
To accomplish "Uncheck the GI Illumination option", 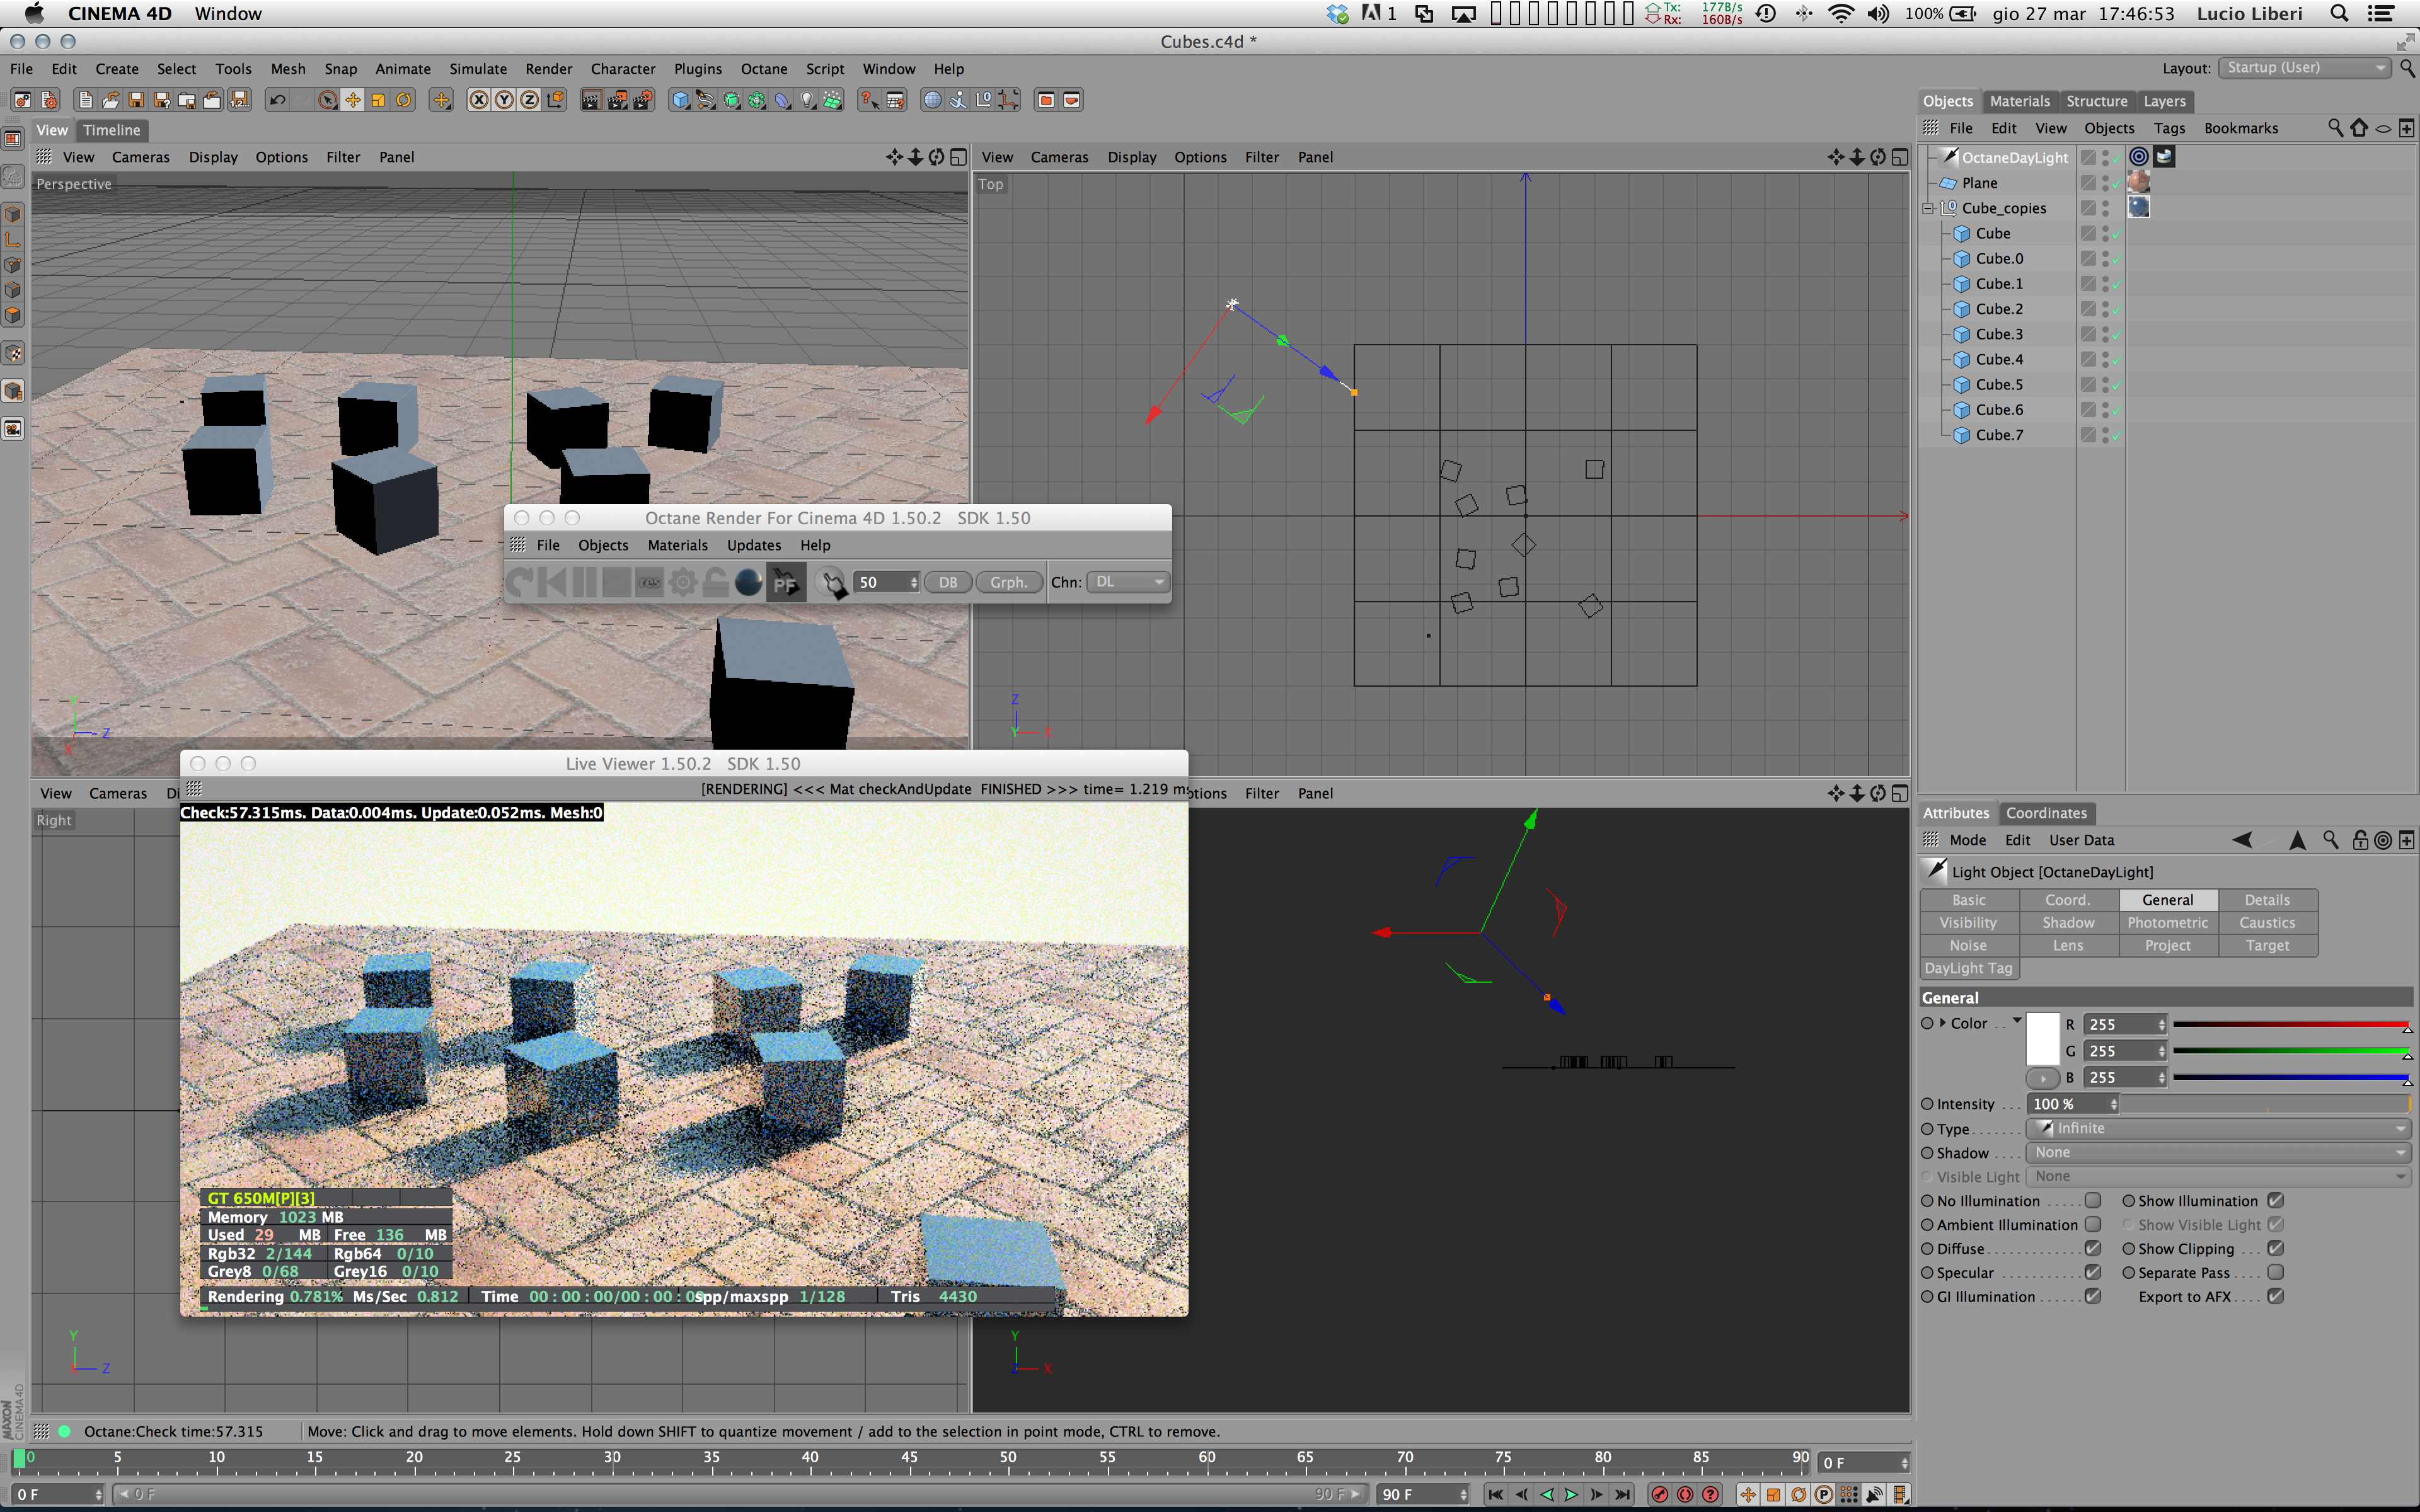I will [2092, 1296].
